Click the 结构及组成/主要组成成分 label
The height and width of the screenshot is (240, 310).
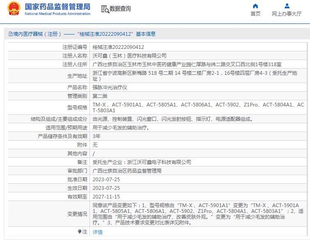point(59,119)
